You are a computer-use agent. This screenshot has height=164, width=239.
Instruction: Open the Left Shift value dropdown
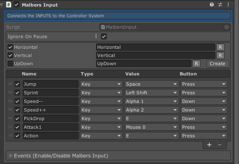pos(152,93)
